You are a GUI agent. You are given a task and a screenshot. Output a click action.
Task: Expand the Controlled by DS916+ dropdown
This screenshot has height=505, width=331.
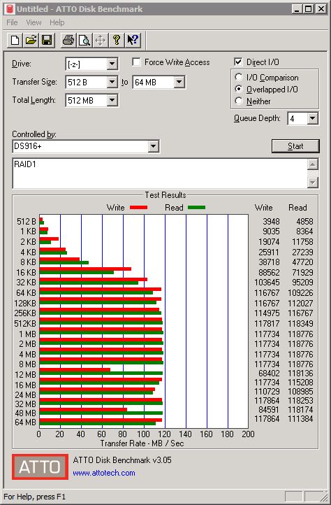[154, 147]
